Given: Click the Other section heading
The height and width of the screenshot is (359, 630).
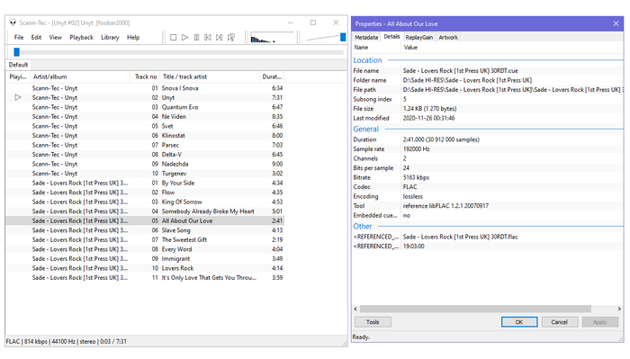Looking at the screenshot, I should click(363, 227).
